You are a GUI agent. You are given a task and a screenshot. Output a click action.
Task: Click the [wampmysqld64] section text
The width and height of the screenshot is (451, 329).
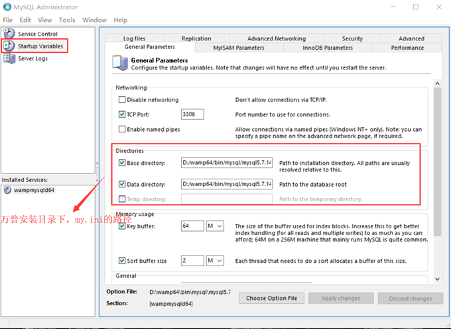pos(171,303)
